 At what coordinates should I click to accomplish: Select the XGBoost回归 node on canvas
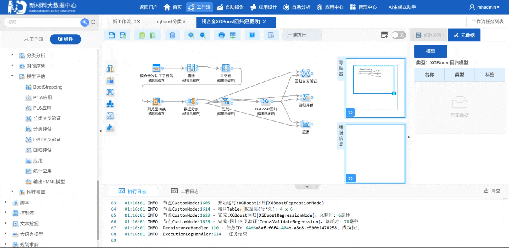point(266,101)
